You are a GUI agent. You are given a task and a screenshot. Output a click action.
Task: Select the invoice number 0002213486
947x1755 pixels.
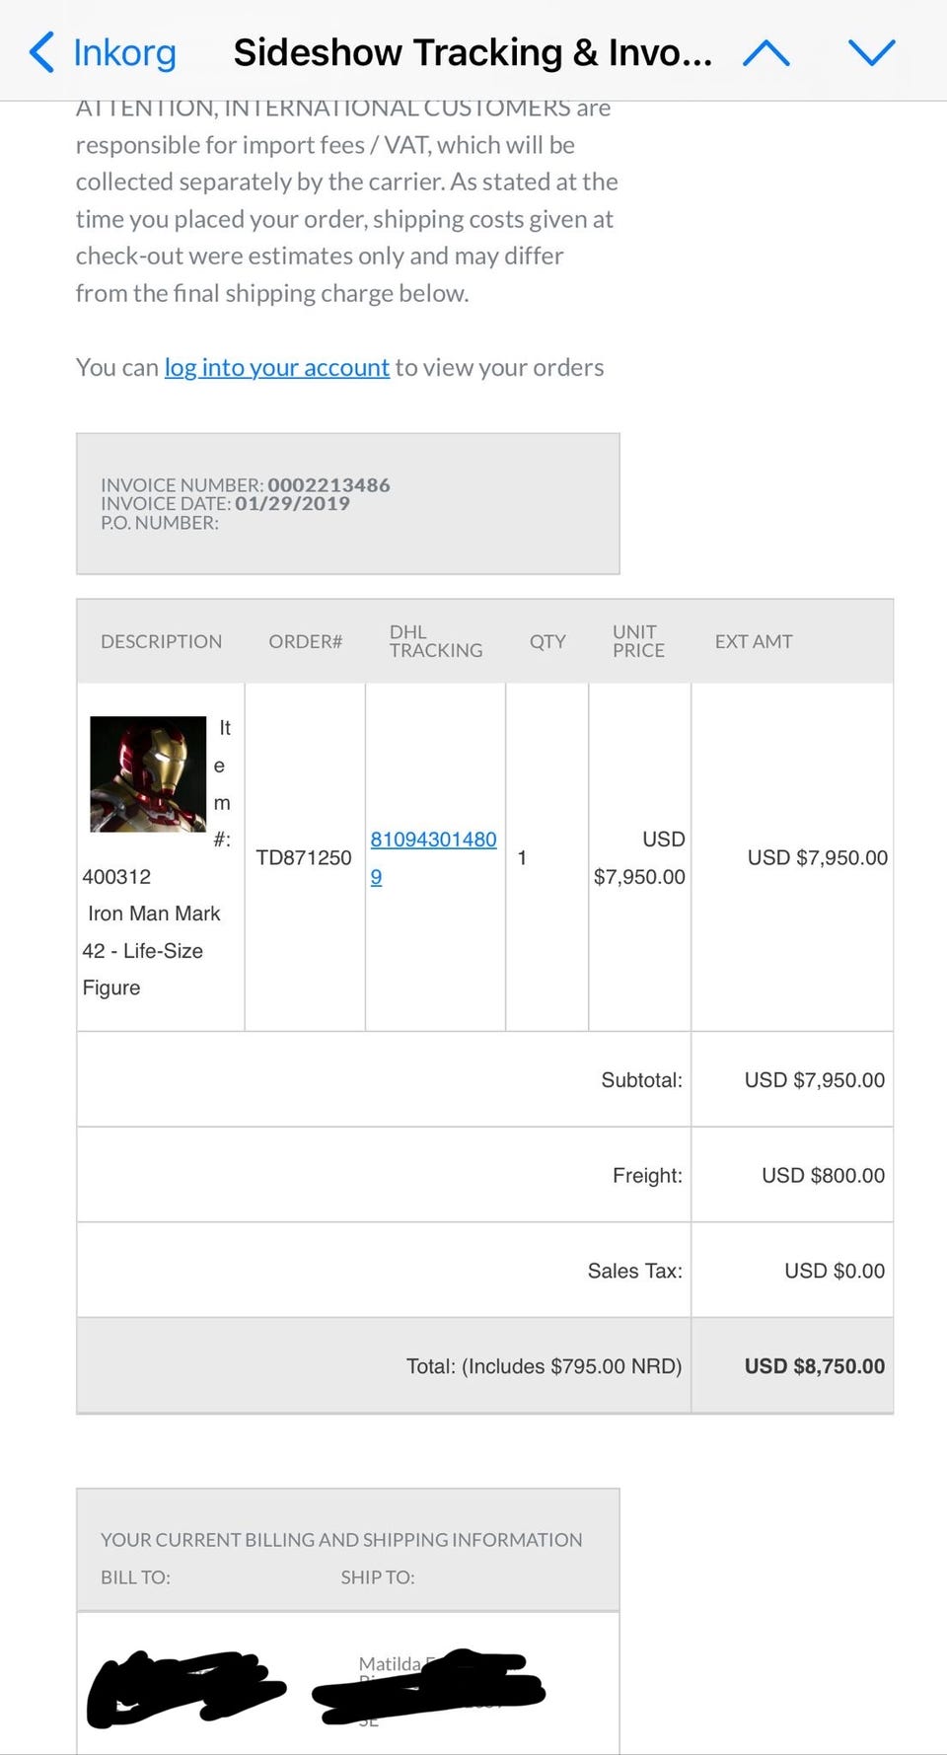pyautogui.click(x=328, y=485)
